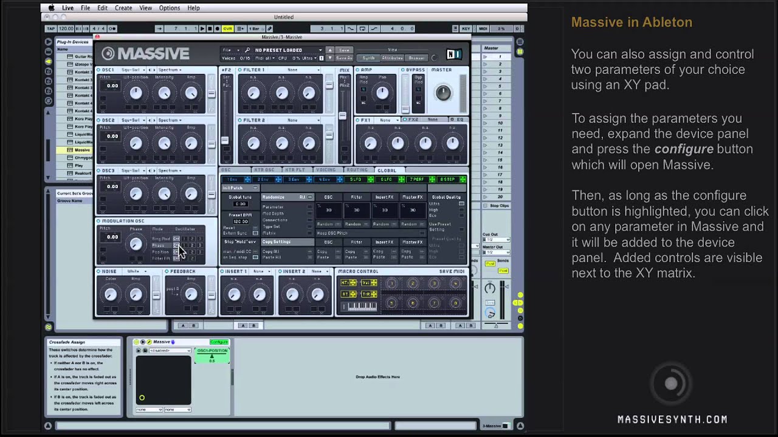
Task: Toggle the Filter 1 power indicator
Action: (240, 70)
